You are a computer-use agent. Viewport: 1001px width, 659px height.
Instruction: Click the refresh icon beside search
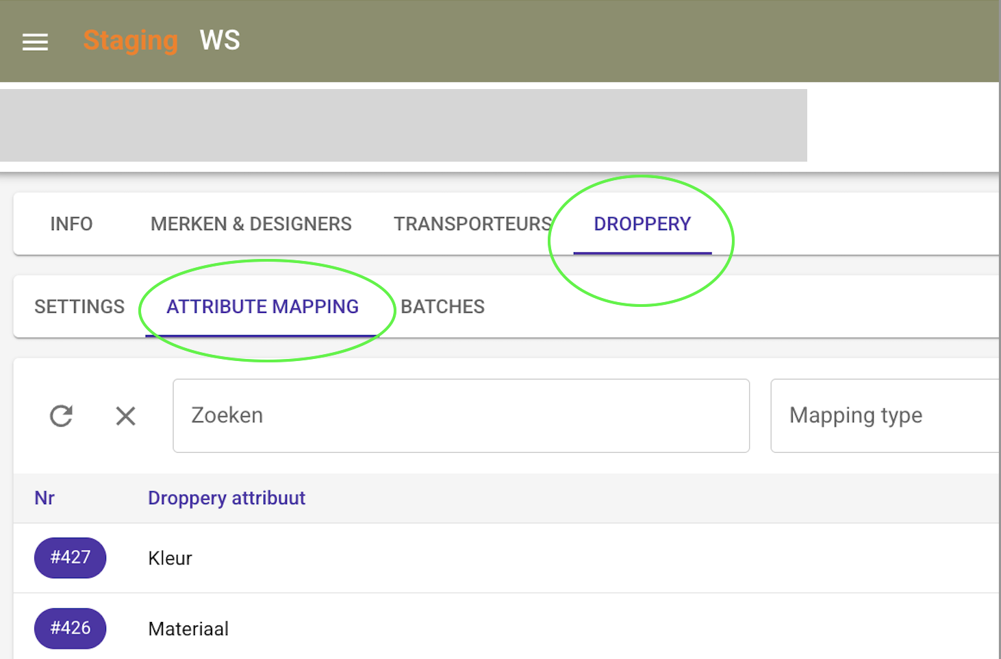[x=61, y=416]
